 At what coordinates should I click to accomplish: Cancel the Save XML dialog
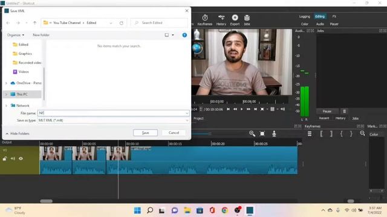174,133
